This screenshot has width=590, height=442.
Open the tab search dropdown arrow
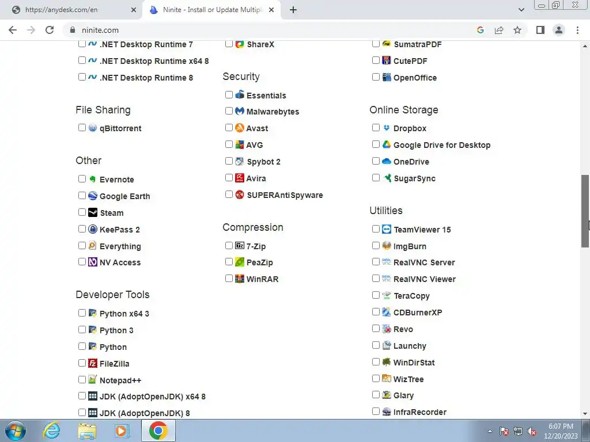521,10
